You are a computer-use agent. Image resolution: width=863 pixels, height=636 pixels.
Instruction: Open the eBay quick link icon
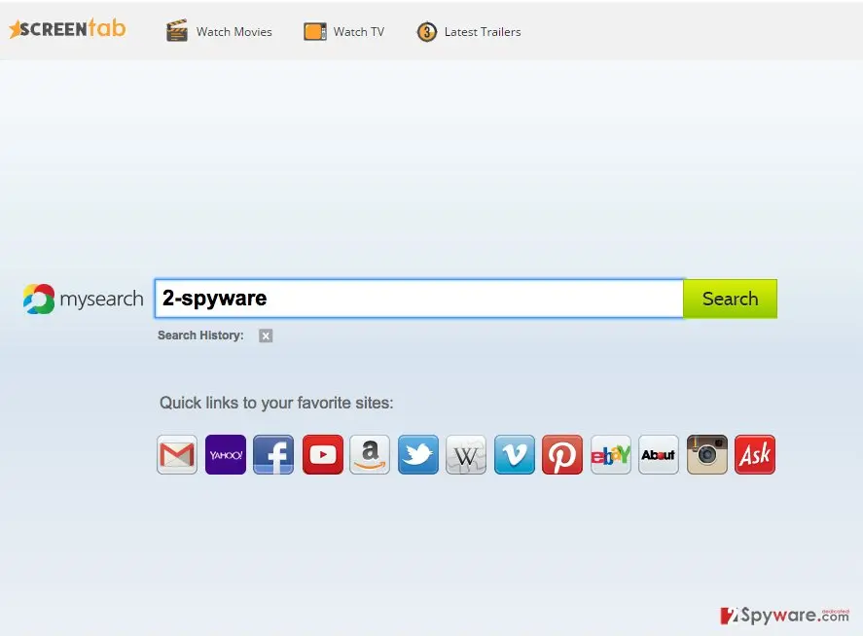[x=611, y=454]
